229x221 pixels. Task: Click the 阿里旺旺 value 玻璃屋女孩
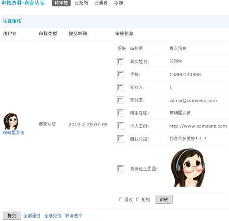(180, 113)
